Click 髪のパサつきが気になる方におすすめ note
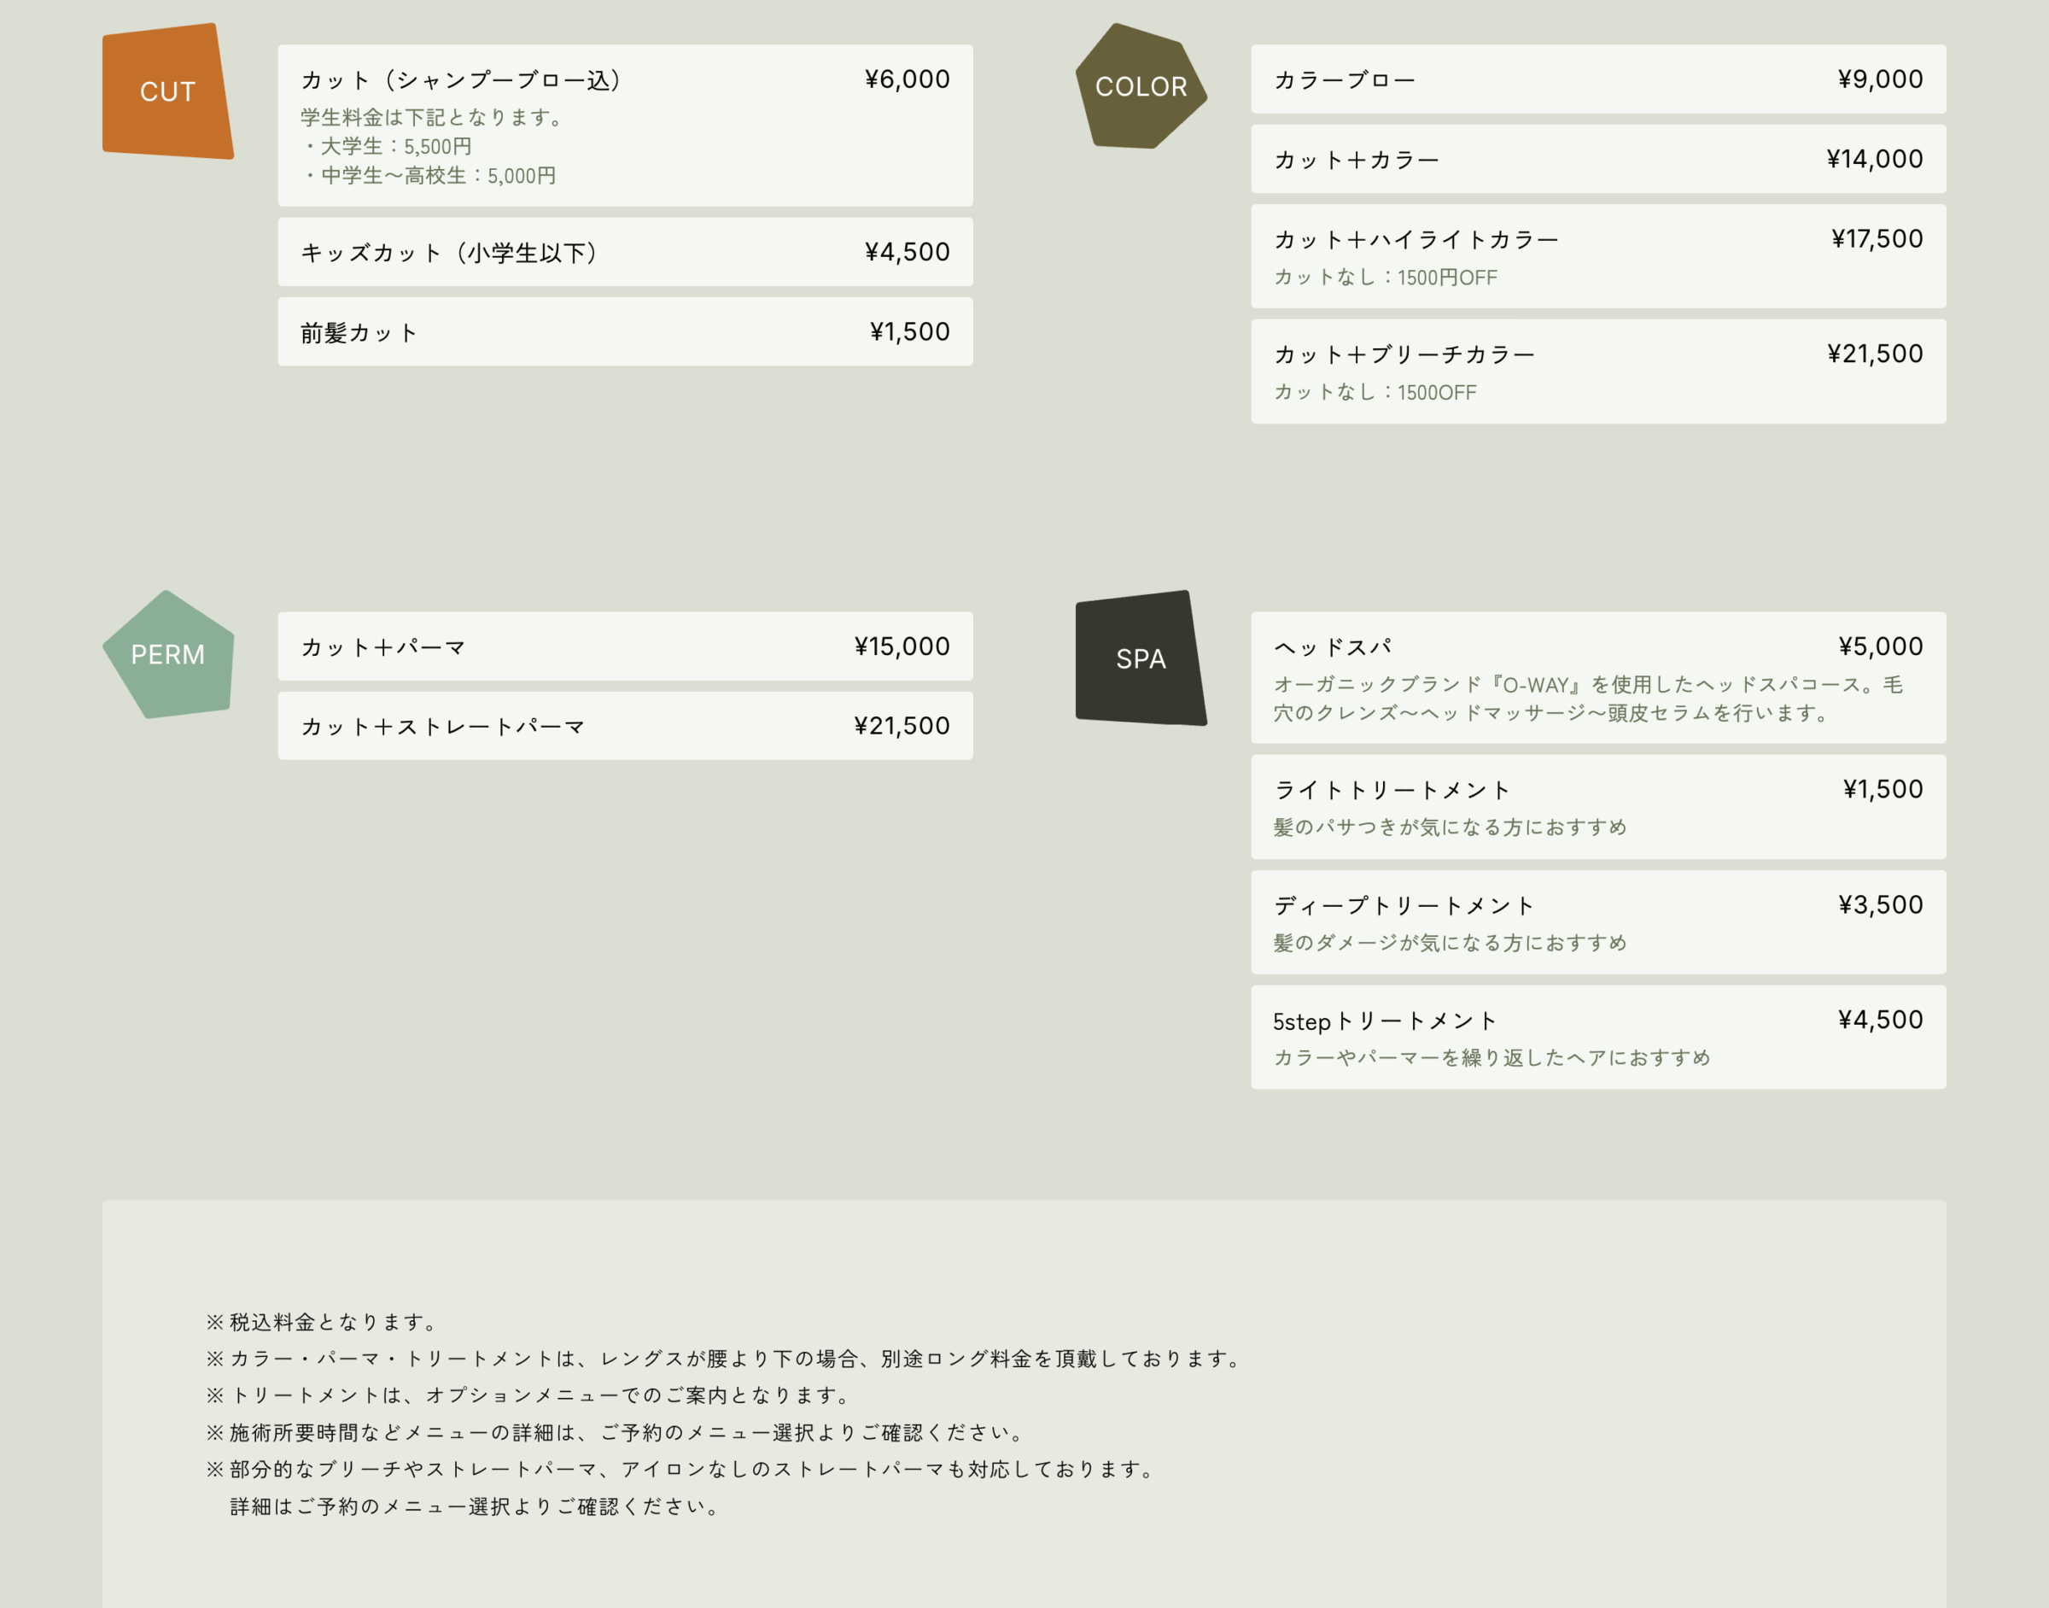The width and height of the screenshot is (2049, 1608). [1450, 827]
